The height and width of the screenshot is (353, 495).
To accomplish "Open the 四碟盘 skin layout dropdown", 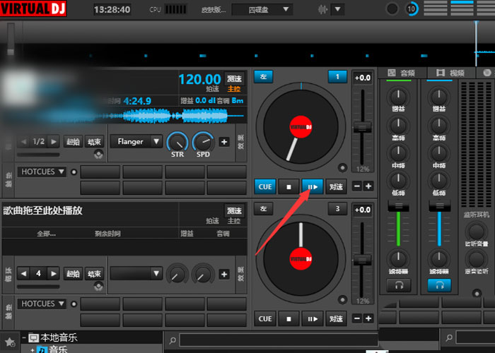I will (x=262, y=9).
